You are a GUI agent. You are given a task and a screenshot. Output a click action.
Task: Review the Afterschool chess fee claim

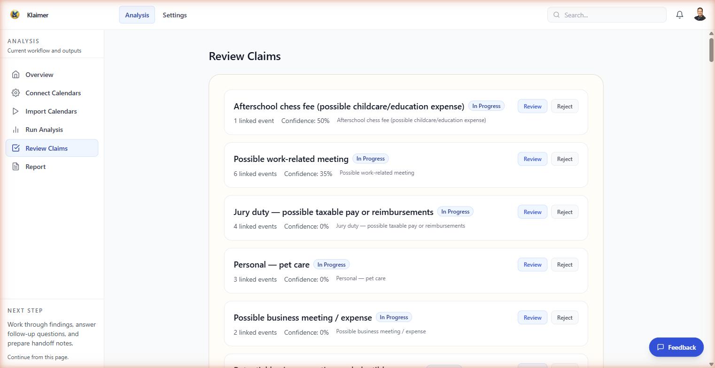[532, 106]
